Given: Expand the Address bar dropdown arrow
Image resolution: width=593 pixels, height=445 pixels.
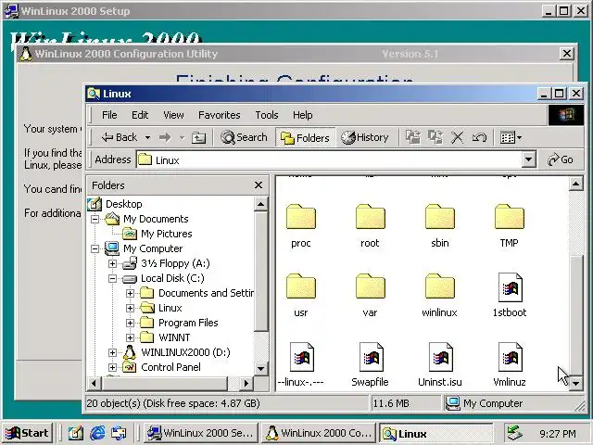Looking at the screenshot, I should coord(529,159).
